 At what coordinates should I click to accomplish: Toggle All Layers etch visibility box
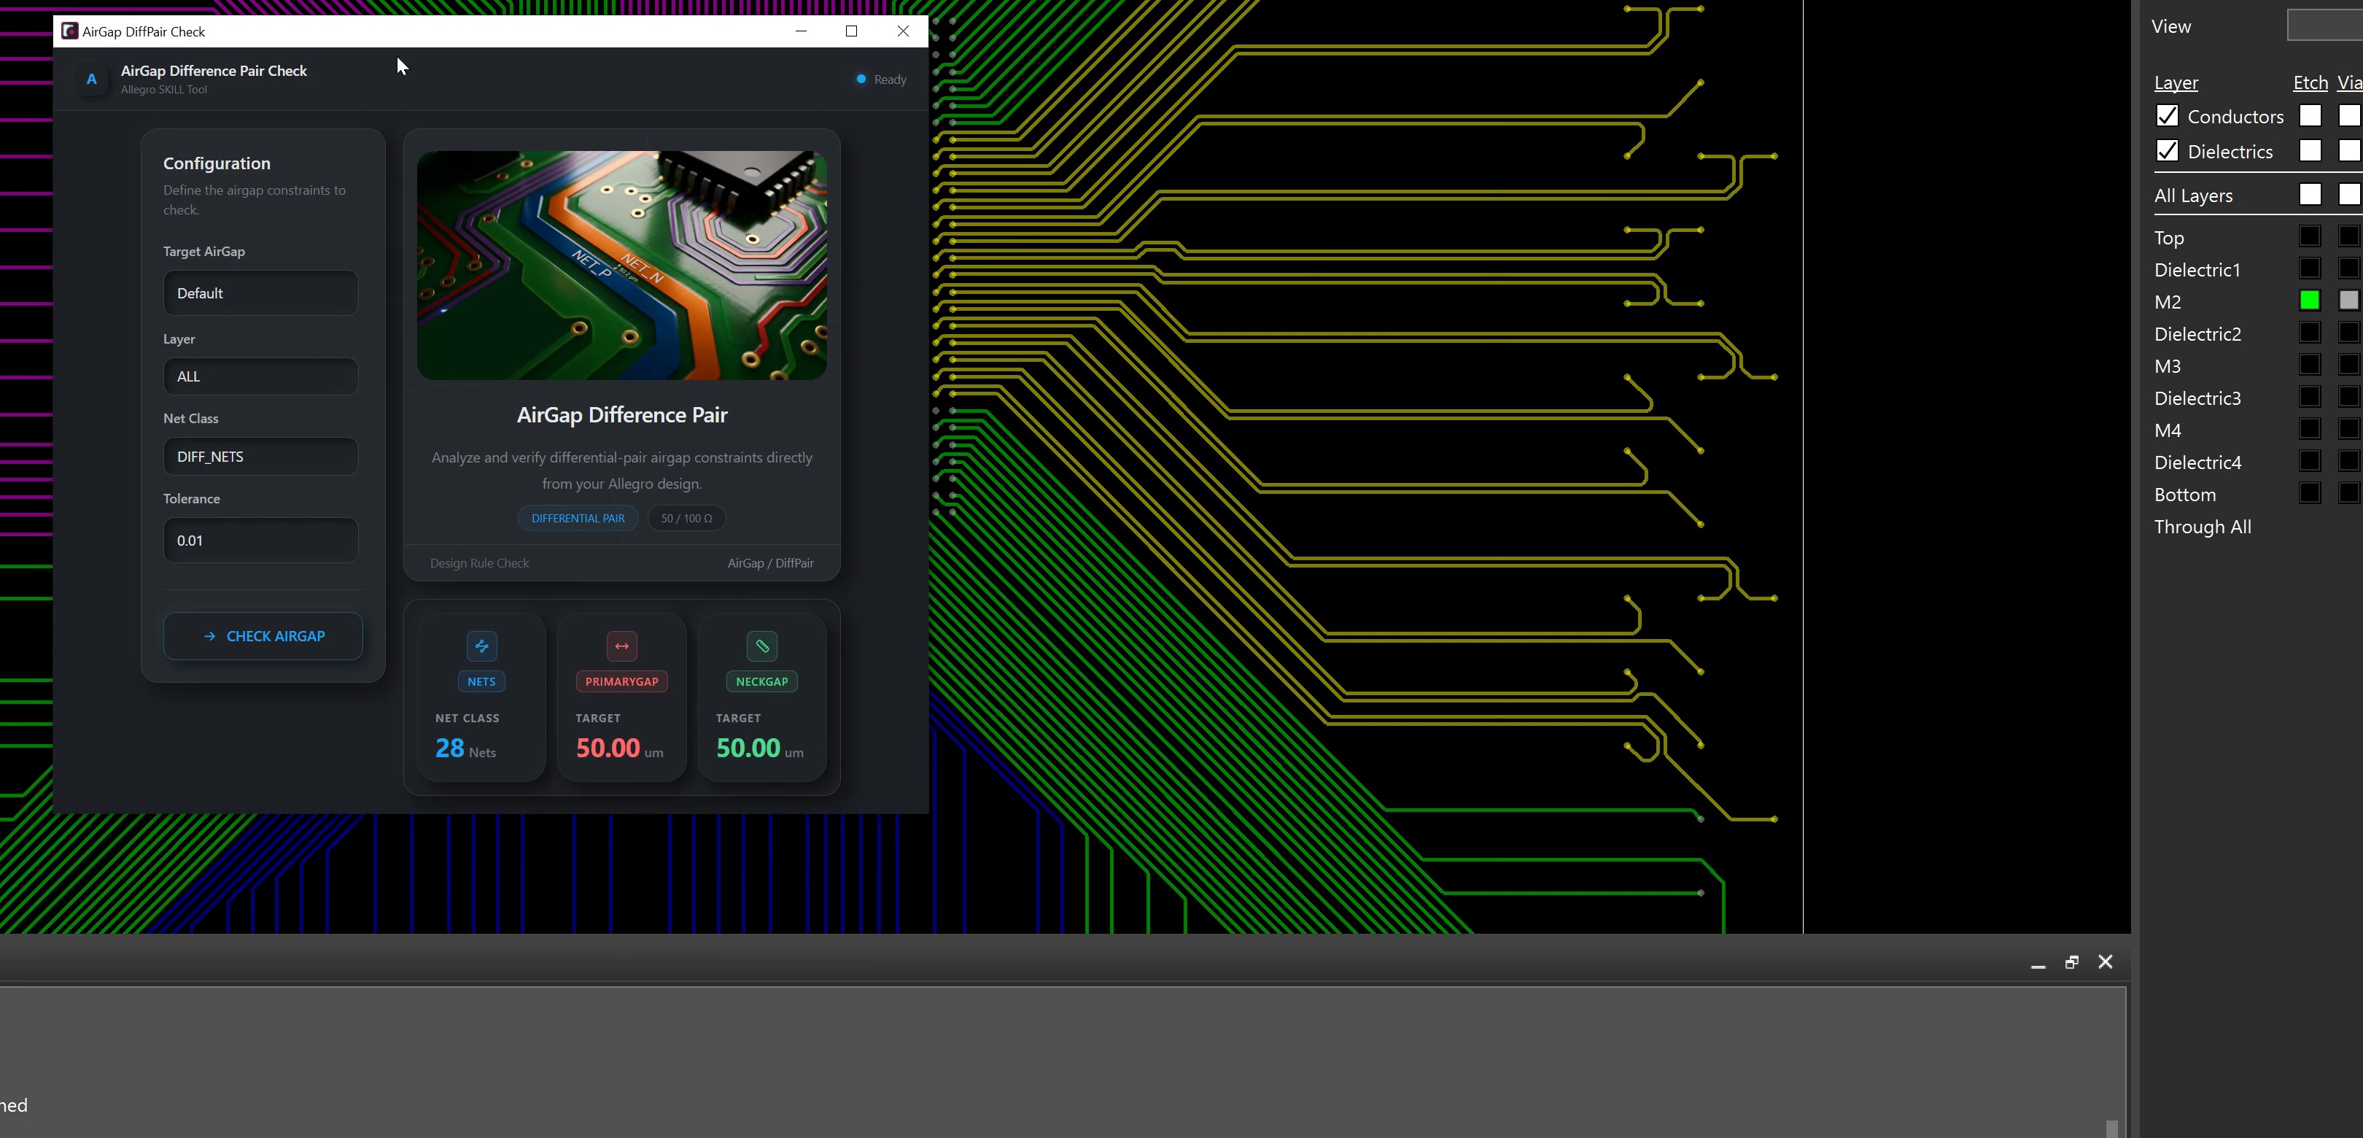tap(2310, 195)
